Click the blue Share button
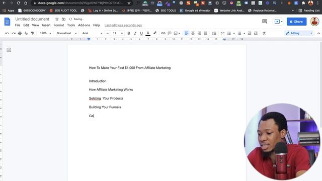The image size is (322, 181). [296, 22]
